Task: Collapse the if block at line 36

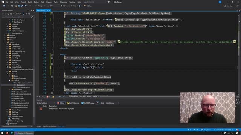Action: point(52,77)
